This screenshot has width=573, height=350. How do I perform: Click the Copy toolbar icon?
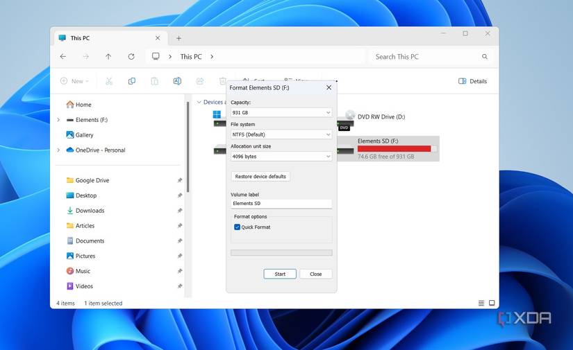click(x=131, y=81)
